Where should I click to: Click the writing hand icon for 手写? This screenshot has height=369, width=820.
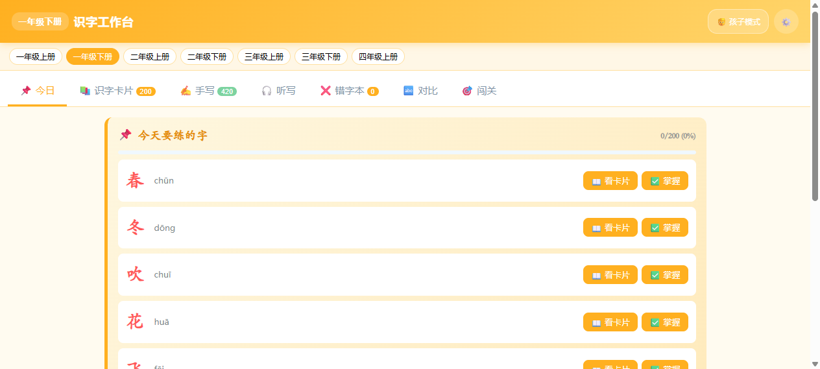click(x=186, y=91)
